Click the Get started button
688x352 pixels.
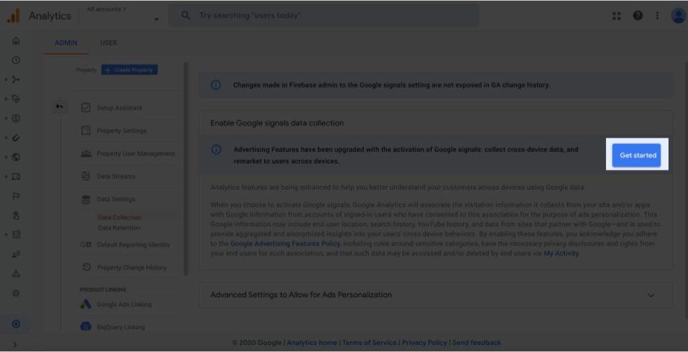point(636,155)
